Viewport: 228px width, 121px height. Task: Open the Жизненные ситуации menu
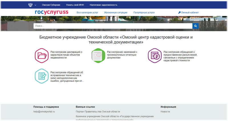116,12
